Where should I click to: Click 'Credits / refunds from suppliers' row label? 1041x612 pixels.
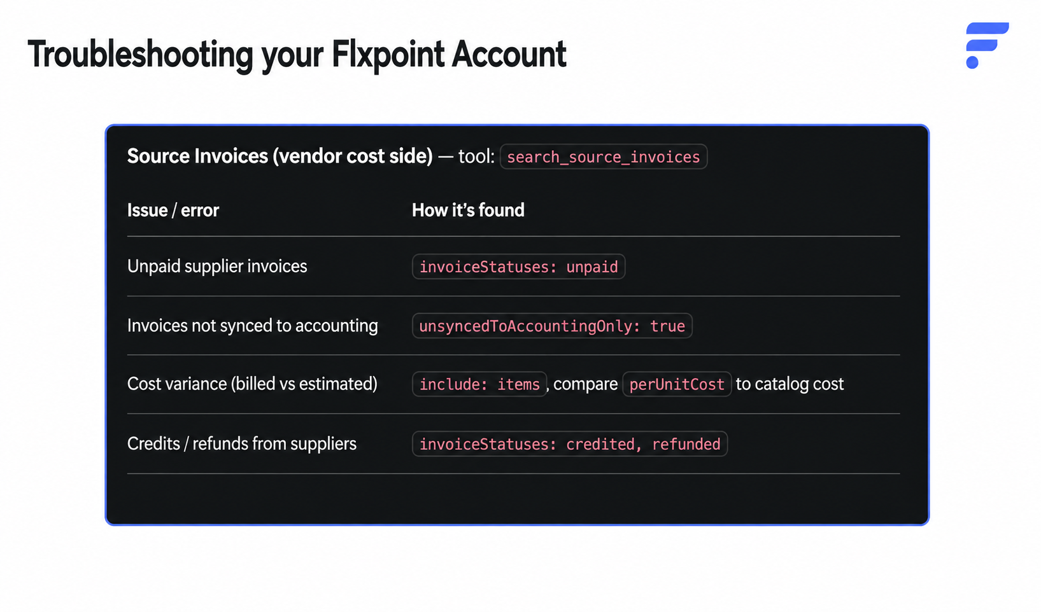pyautogui.click(x=242, y=443)
